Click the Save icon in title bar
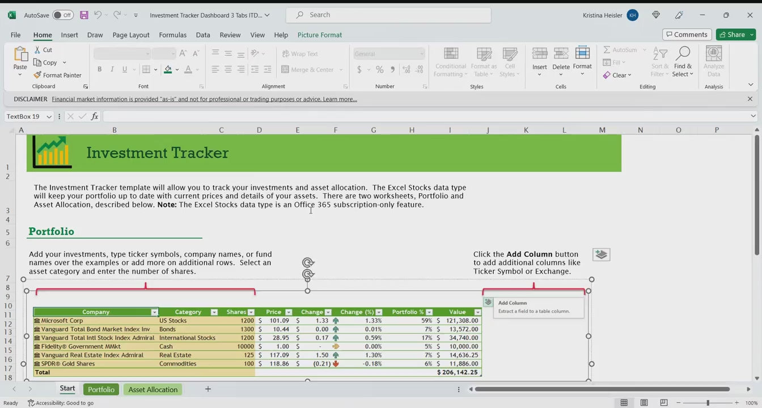762x408 pixels. click(x=84, y=15)
